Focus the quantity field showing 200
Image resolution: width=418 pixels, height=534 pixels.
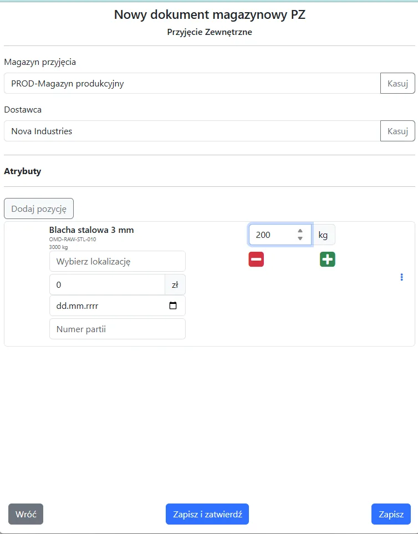pyautogui.click(x=280, y=235)
